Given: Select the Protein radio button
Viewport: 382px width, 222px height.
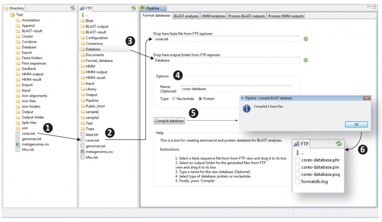Looking at the screenshot, I should click(200, 98).
